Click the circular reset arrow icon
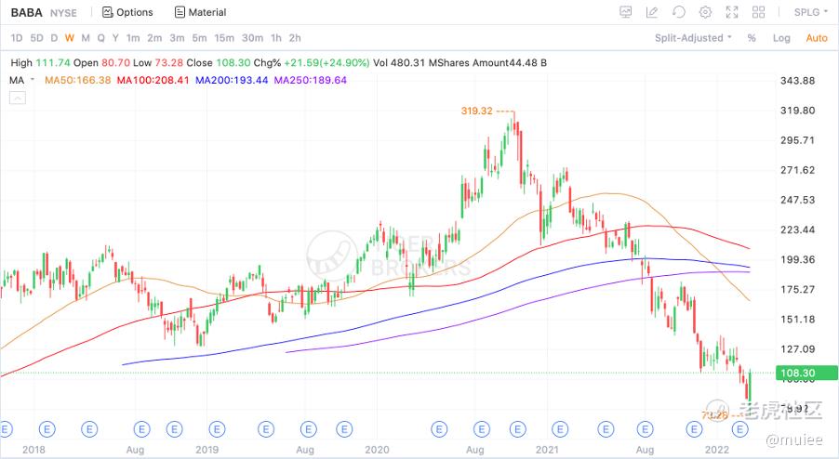839x459 pixels. [678, 12]
